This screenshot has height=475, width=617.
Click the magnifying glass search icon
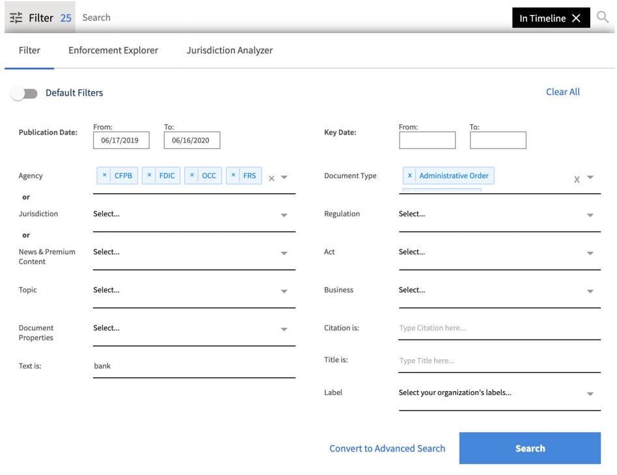point(602,17)
